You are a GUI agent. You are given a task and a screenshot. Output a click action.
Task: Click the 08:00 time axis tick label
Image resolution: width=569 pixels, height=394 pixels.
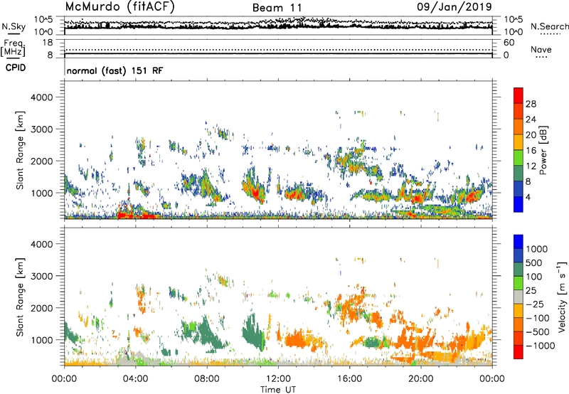click(x=207, y=379)
